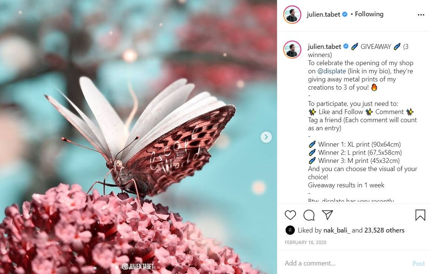Focus the Add a comment field
The width and height of the screenshot is (430, 274).
point(346,263)
